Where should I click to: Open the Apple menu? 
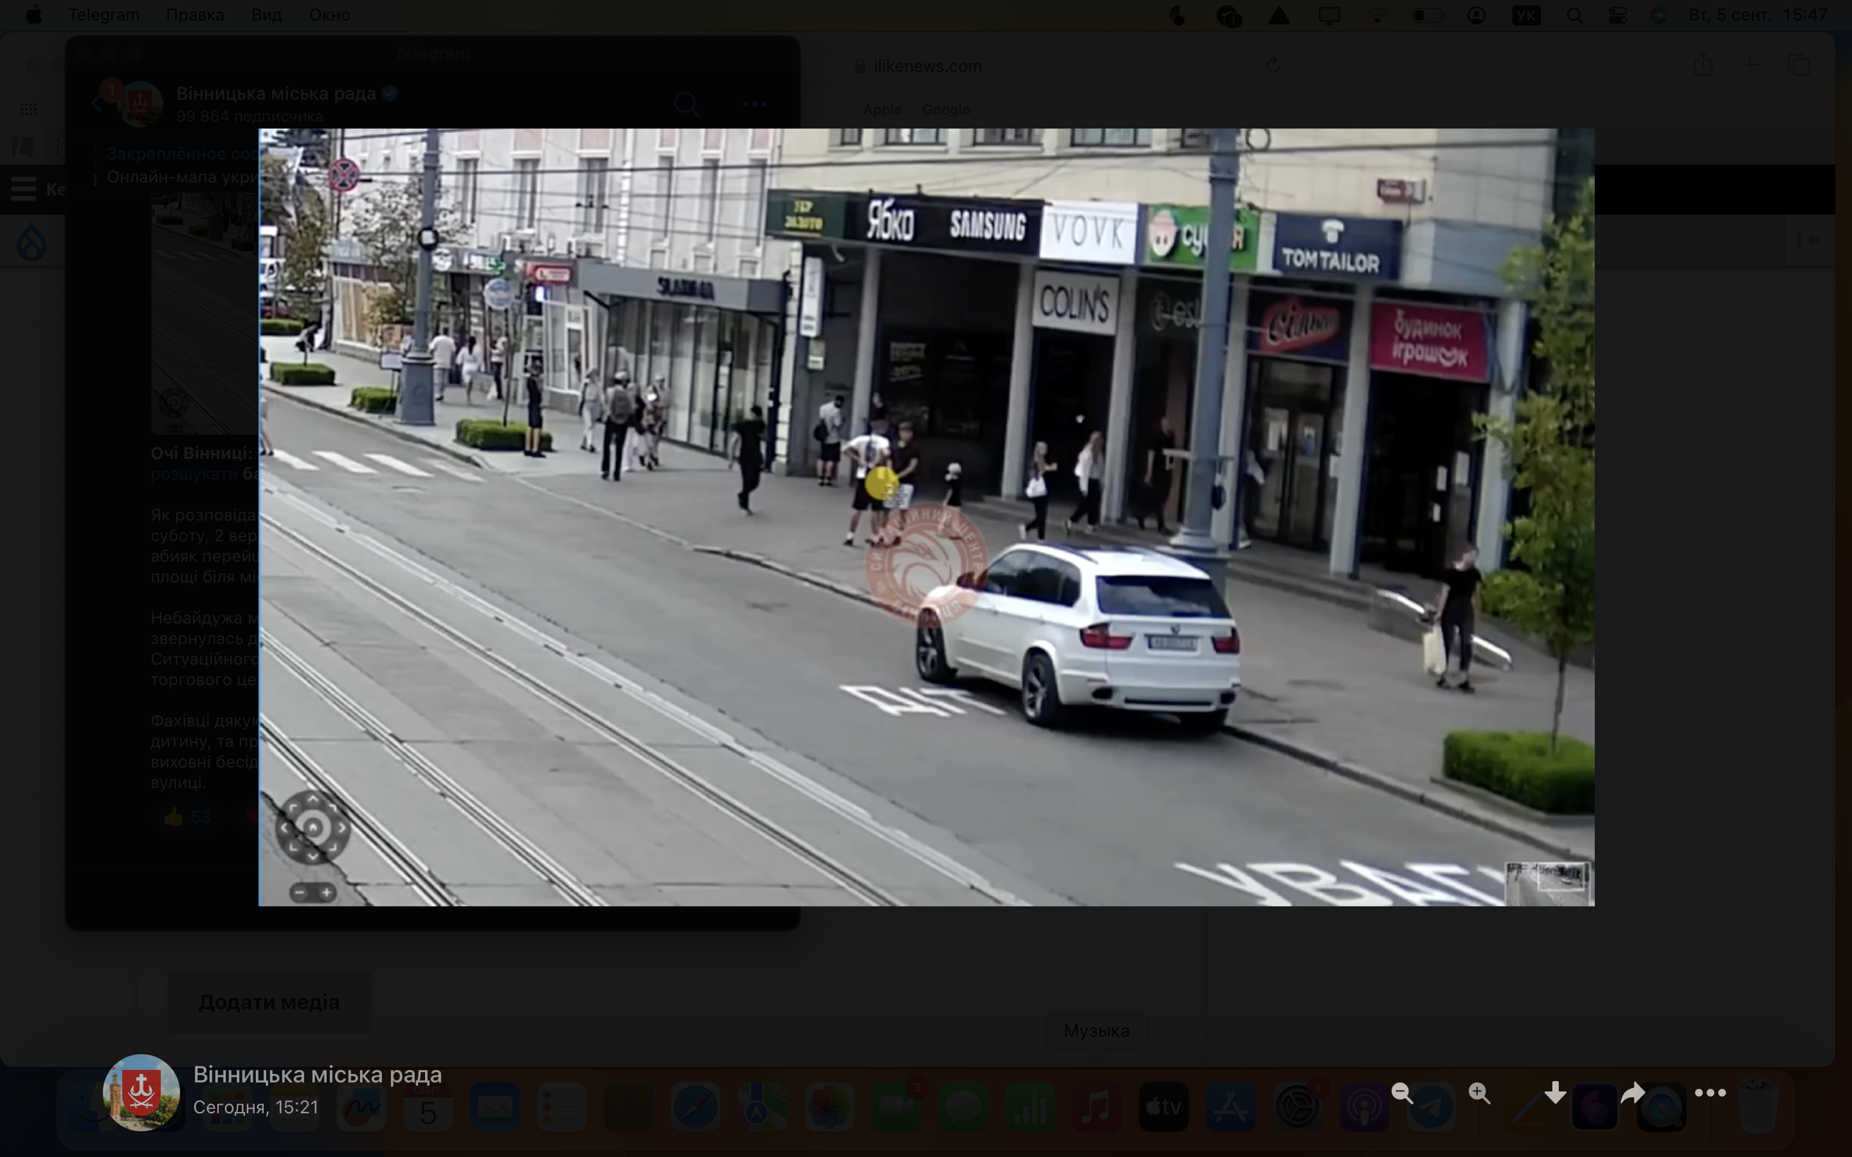pos(33,15)
